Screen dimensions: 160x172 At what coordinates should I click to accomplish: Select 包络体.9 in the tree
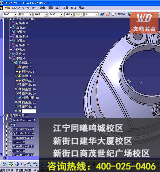tap(22, 36)
